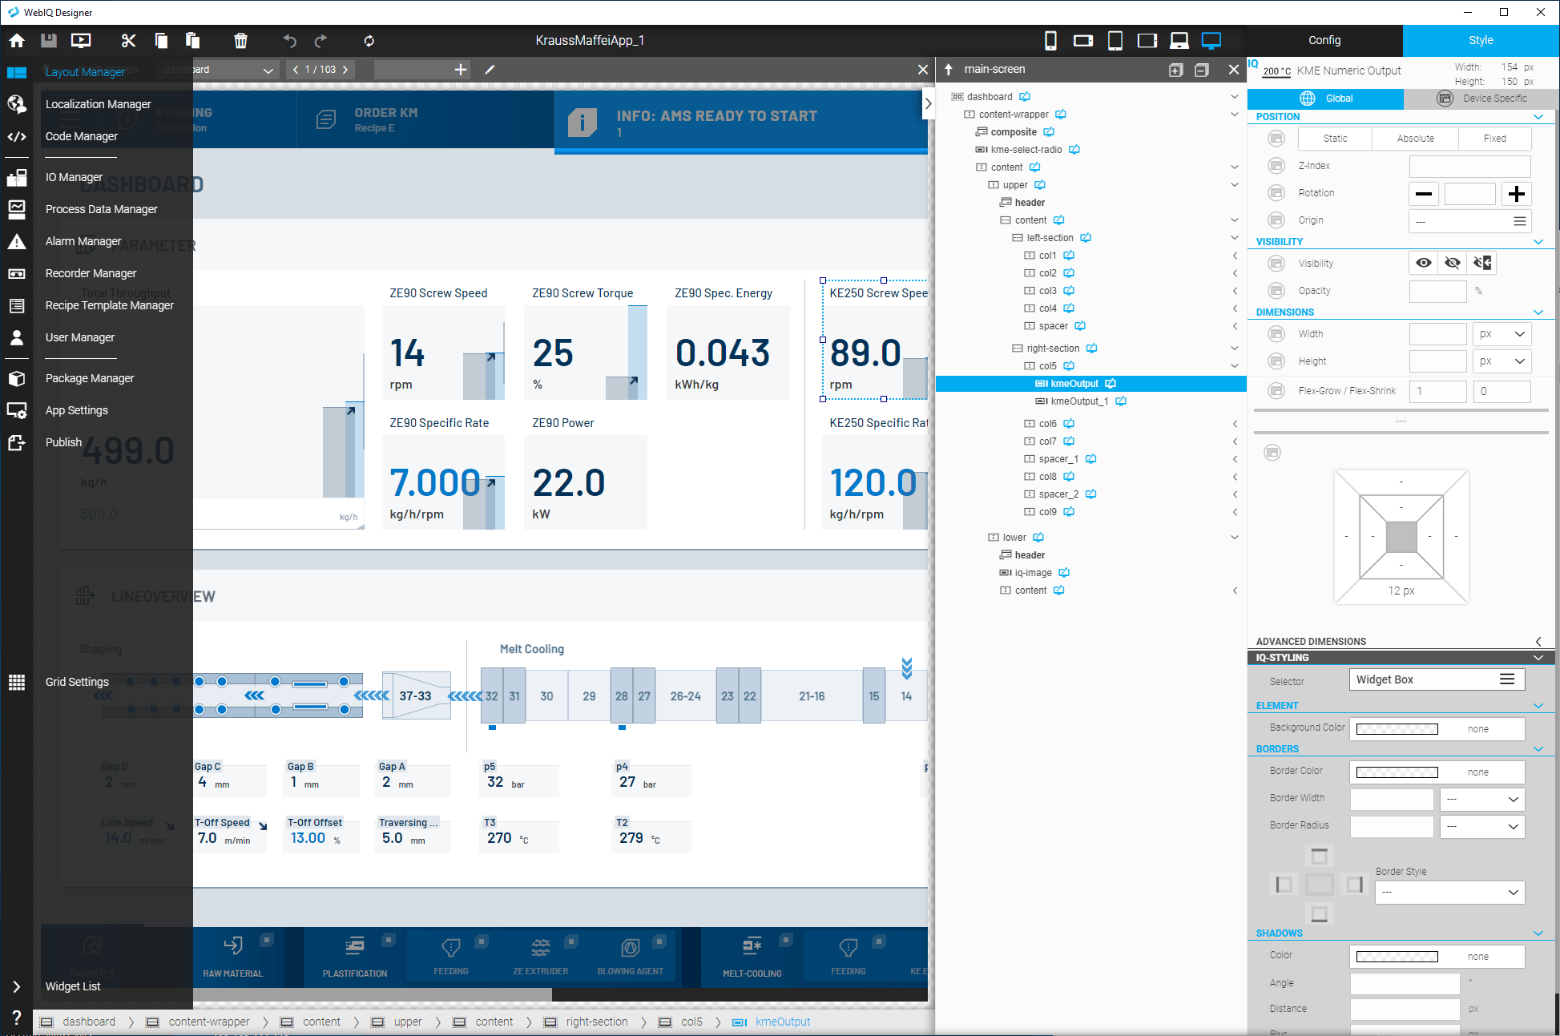Image resolution: width=1560 pixels, height=1036 pixels.
Task: Select the Publish icon
Action: pyautogui.click(x=18, y=443)
